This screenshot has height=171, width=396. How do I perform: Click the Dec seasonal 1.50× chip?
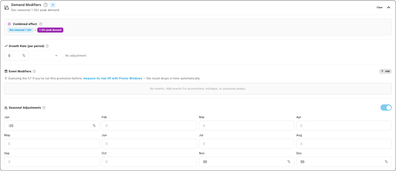(x=21, y=30)
